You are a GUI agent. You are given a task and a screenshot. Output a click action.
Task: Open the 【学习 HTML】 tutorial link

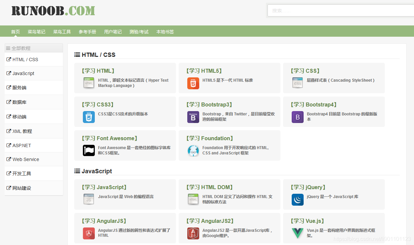(98, 71)
